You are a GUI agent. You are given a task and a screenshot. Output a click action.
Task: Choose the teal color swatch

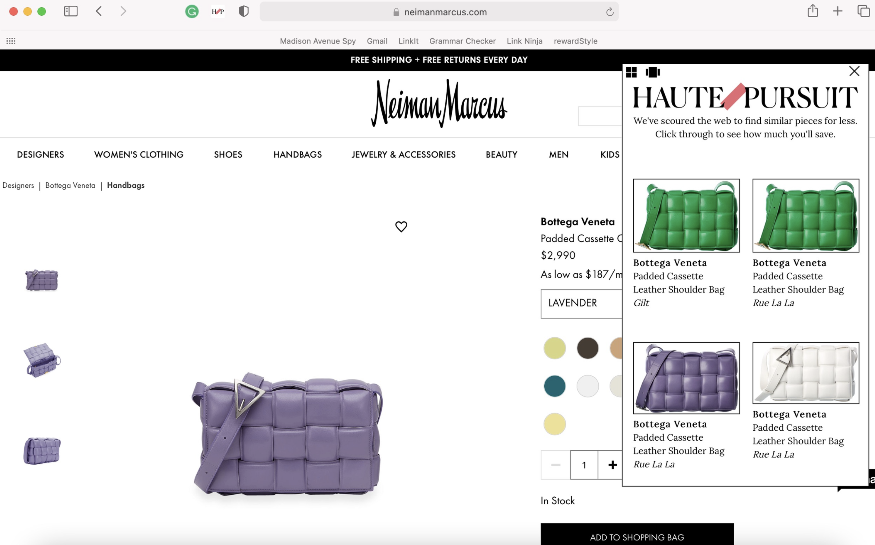555,386
